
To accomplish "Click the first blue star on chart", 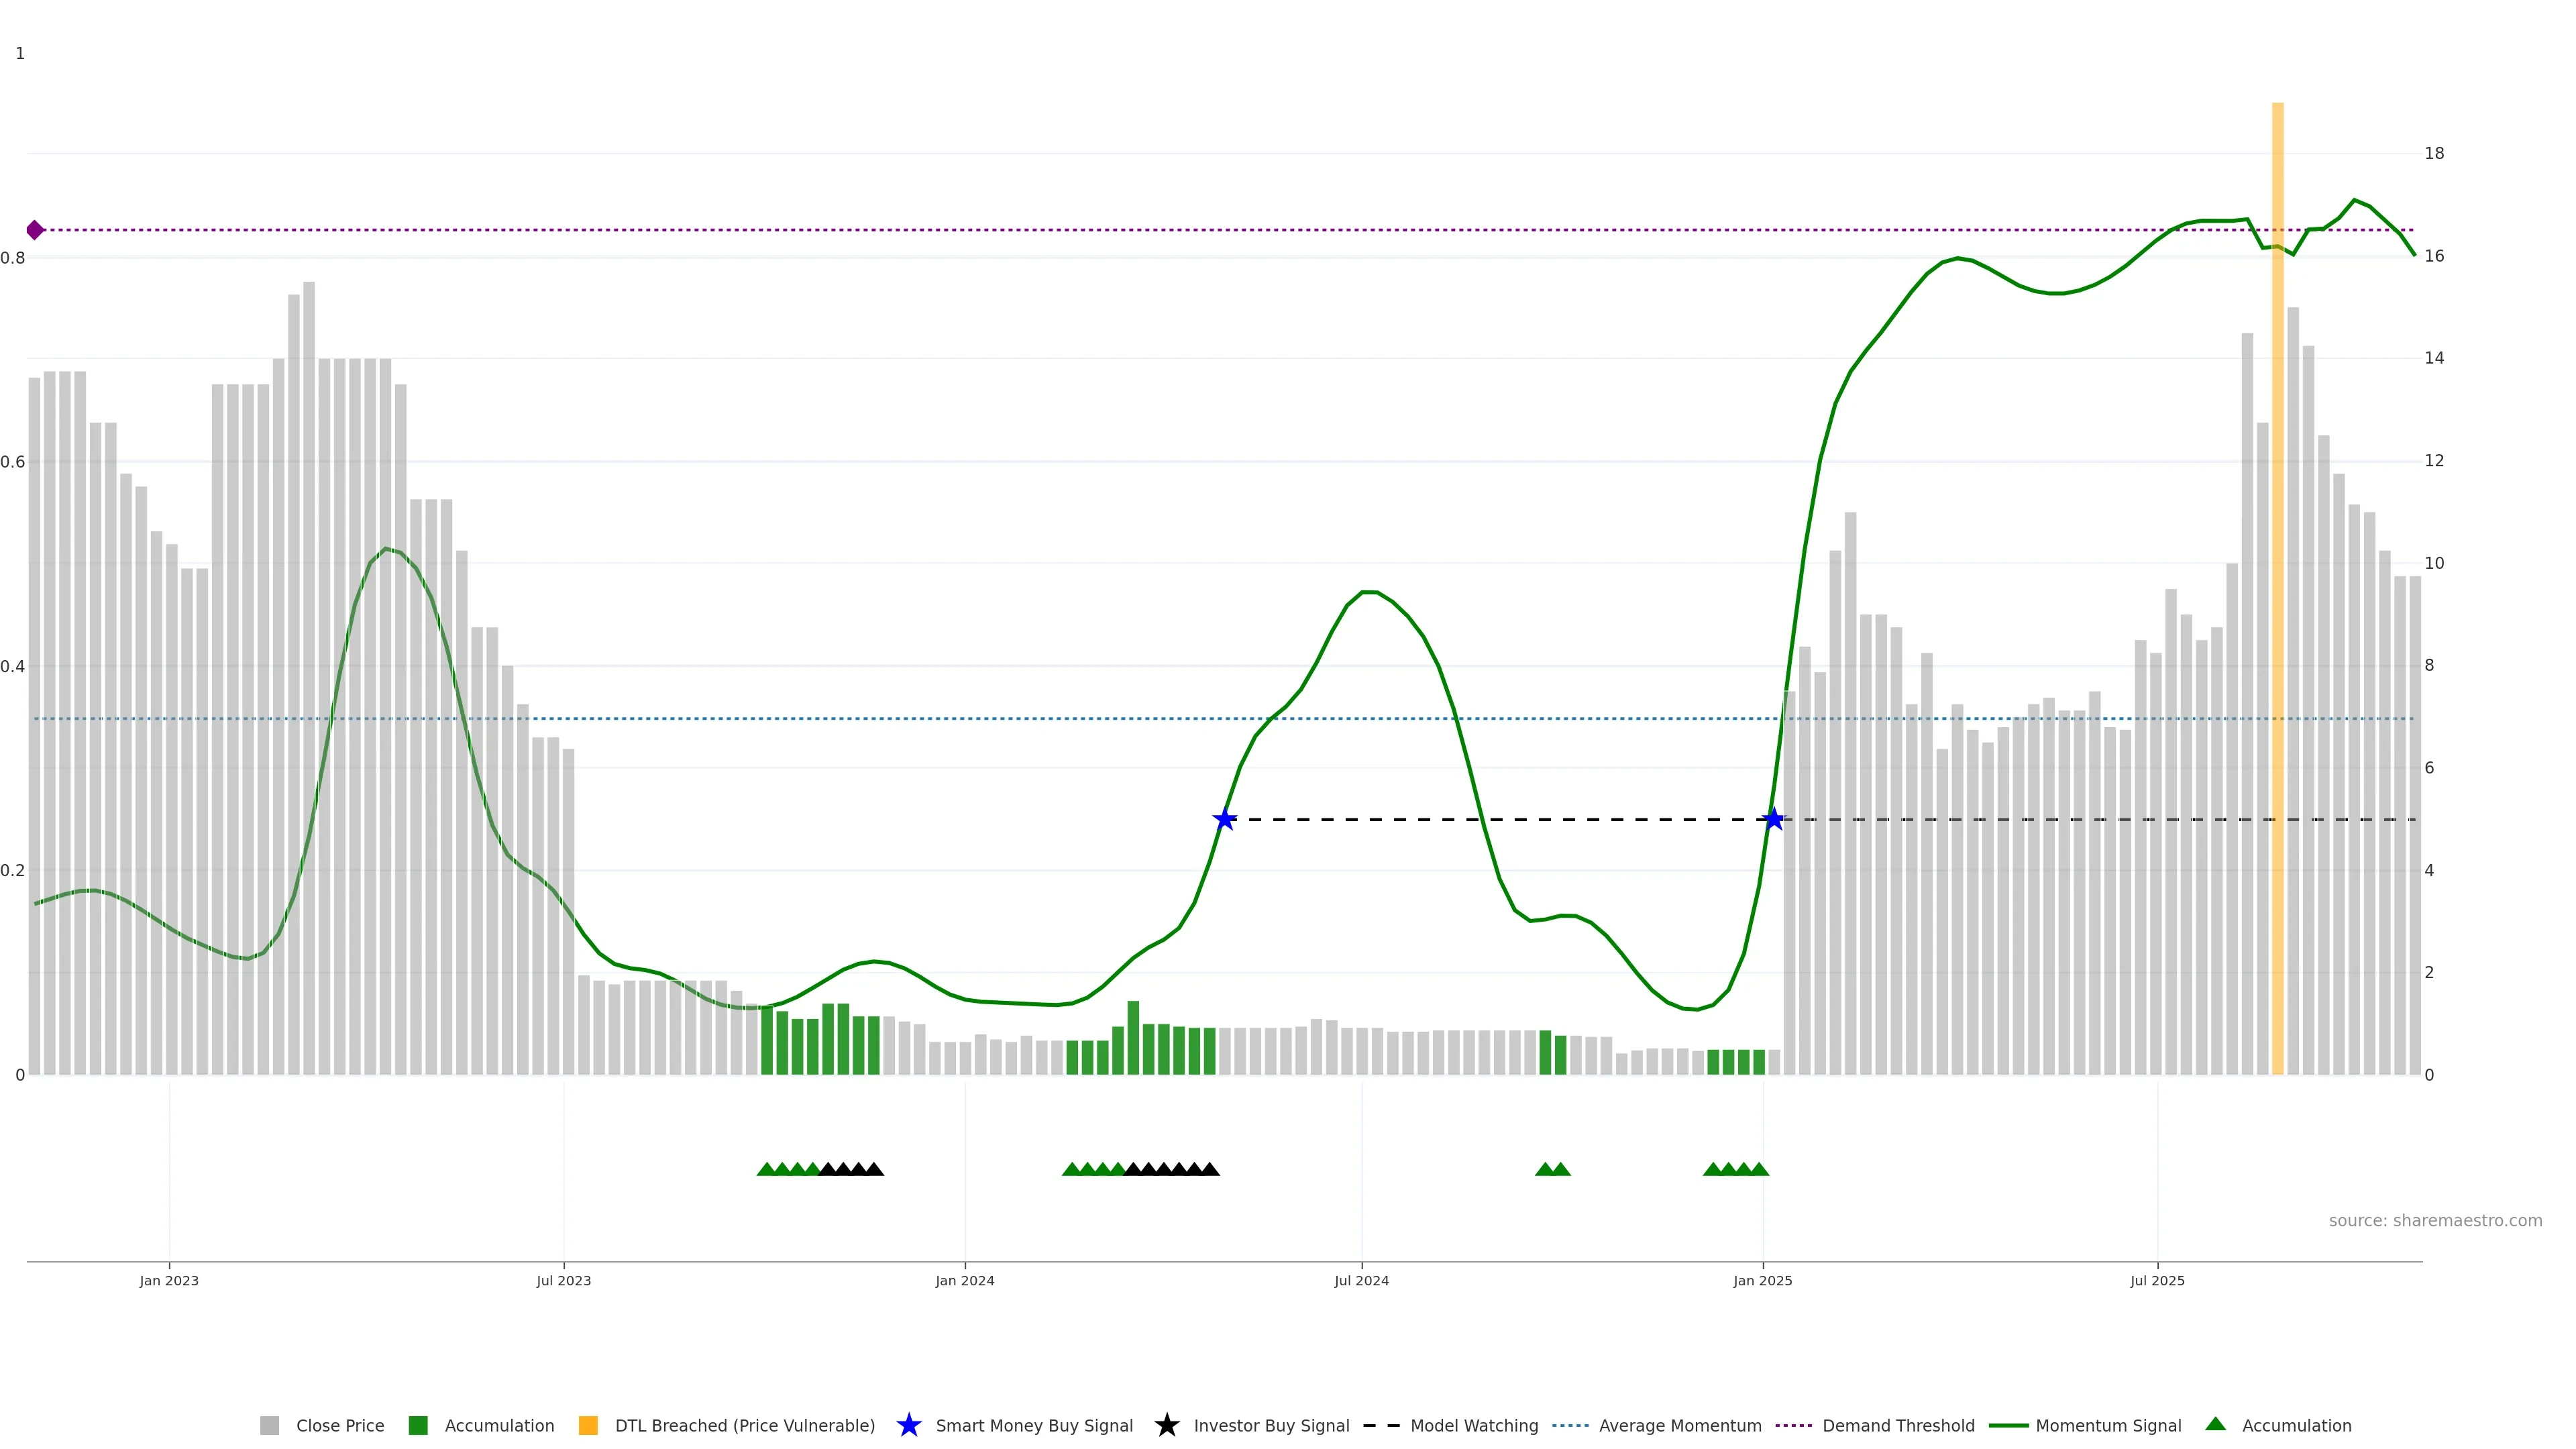I will tap(1224, 820).
